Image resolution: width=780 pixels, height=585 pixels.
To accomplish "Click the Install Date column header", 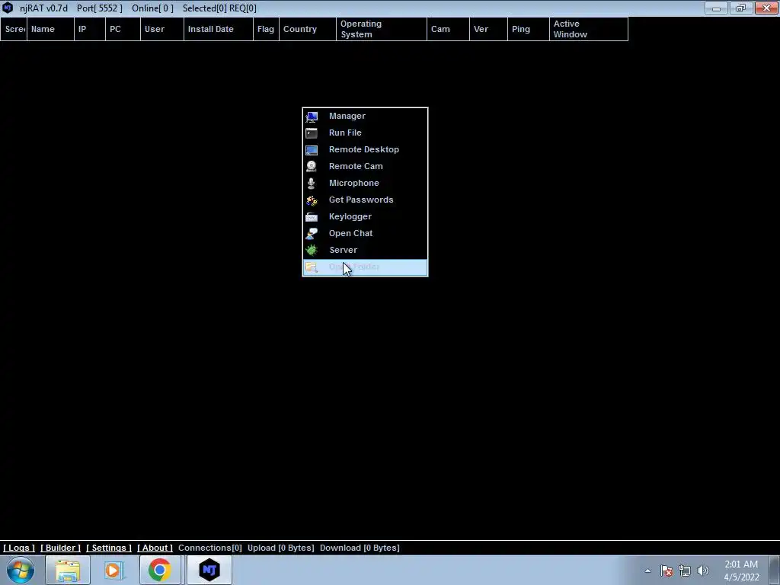I will click(219, 29).
